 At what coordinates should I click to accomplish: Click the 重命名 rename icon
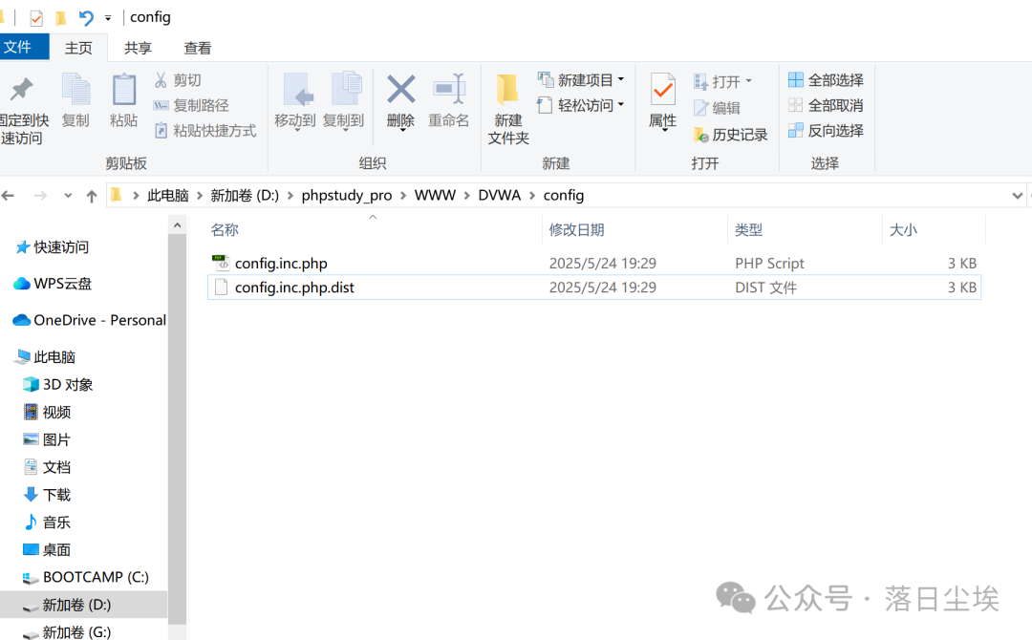pyautogui.click(x=449, y=90)
